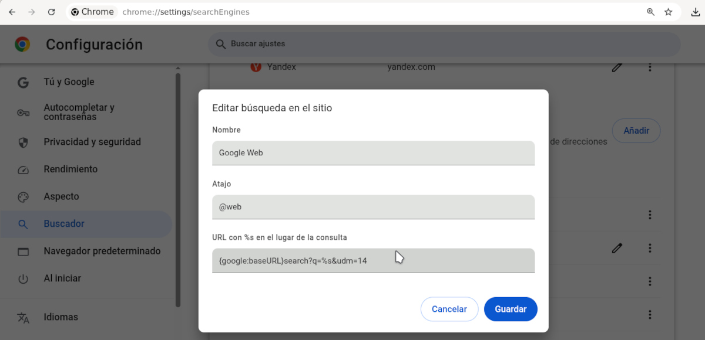Image resolution: width=705 pixels, height=340 pixels.
Task: Click the Chrome logo beside Configuración
Action: pos(23,45)
